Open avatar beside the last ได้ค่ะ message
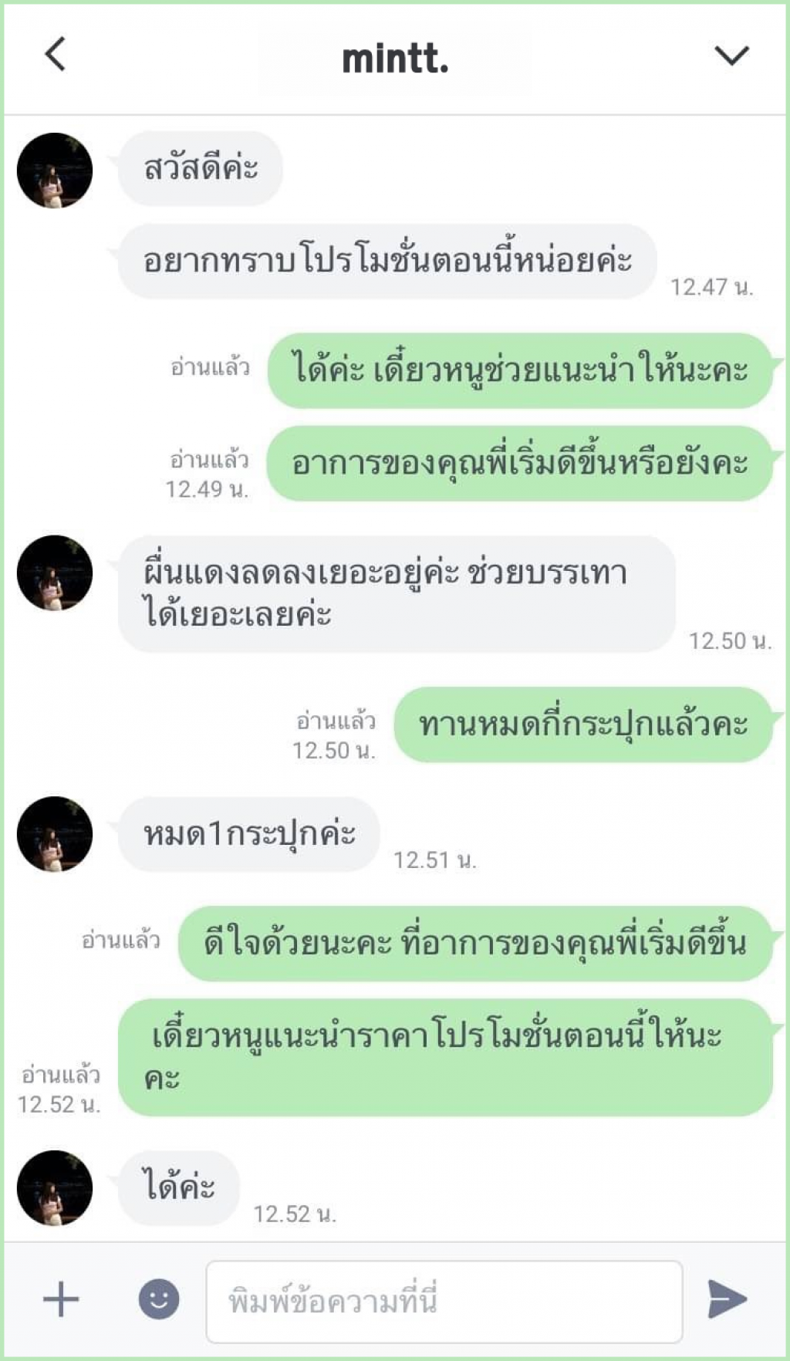Viewport: 790px width, 1361px height. [55, 1188]
